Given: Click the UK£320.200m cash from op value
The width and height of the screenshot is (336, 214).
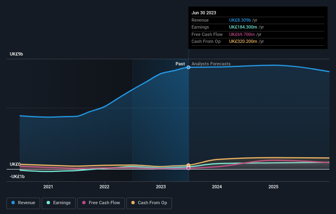Looking at the screenshot, I should (243, 42).
